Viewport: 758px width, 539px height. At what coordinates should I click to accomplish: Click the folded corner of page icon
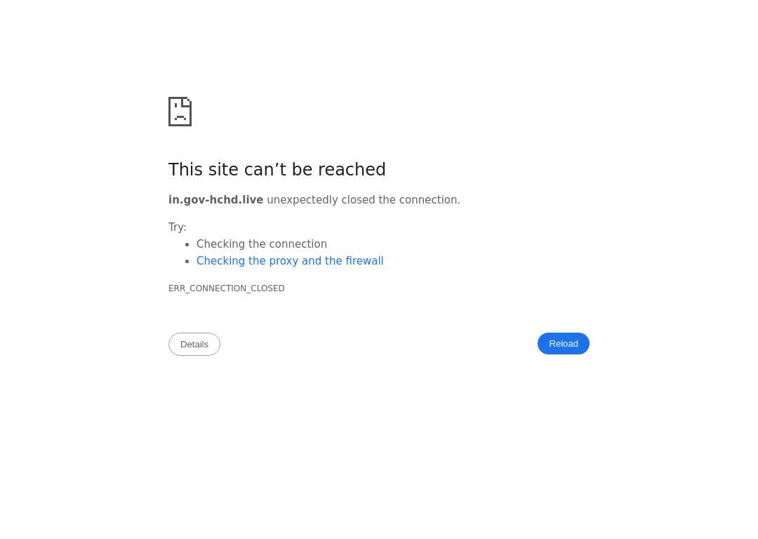tap(187, 101)
